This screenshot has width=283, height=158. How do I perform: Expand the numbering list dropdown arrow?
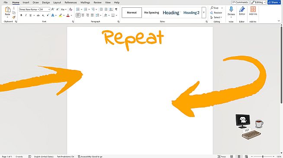pos(89,9)
